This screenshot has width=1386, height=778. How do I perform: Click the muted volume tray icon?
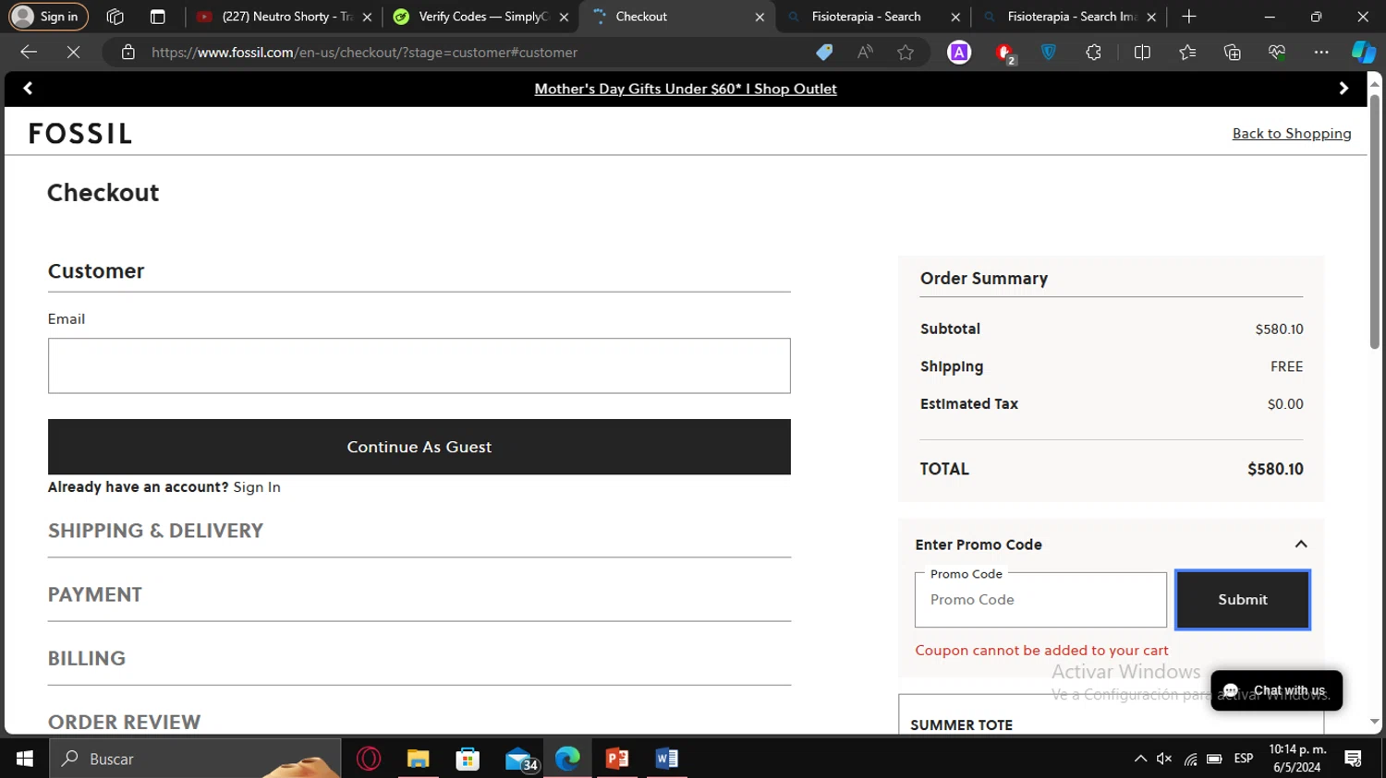click(x=1164, y=759)
